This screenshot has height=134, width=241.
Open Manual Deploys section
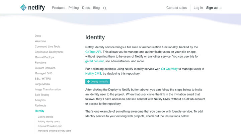[x=44, y=57]
